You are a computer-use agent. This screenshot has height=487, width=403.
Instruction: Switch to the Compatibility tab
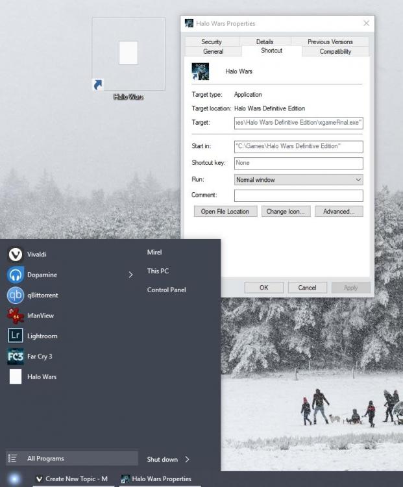335,51
